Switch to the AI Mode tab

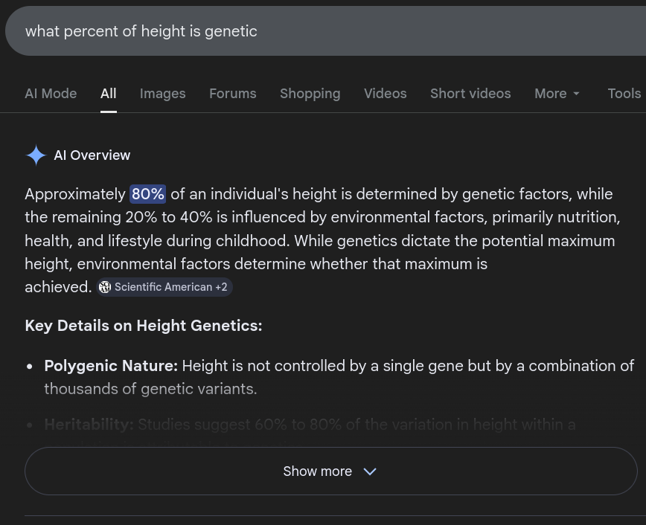51,94
